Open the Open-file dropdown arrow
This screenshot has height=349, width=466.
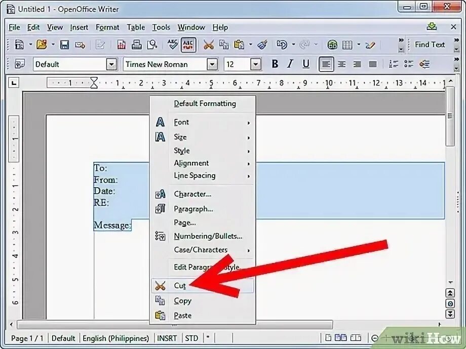[x=53, y=45]
